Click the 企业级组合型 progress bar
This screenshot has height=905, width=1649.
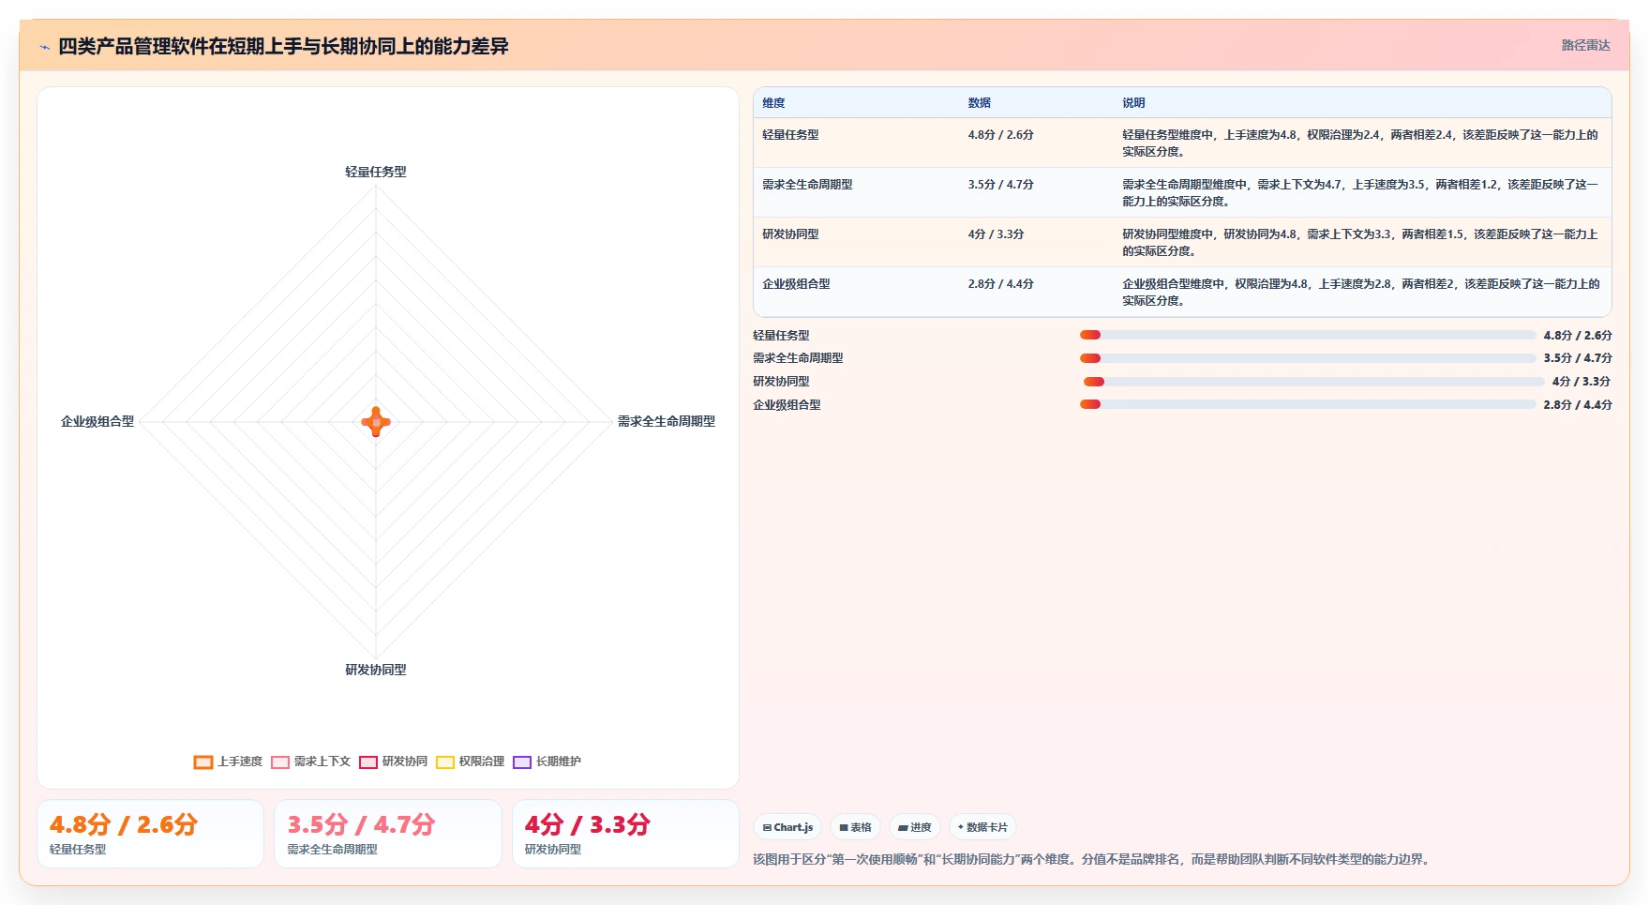coord(1307,405)
